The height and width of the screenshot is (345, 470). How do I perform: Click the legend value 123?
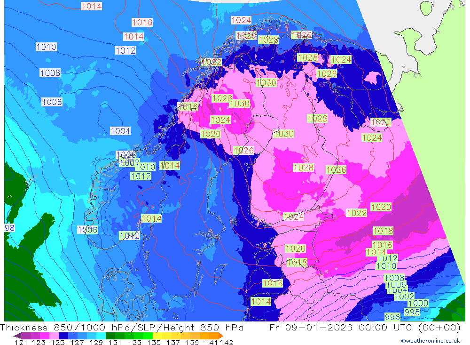(x=39, y=342)
